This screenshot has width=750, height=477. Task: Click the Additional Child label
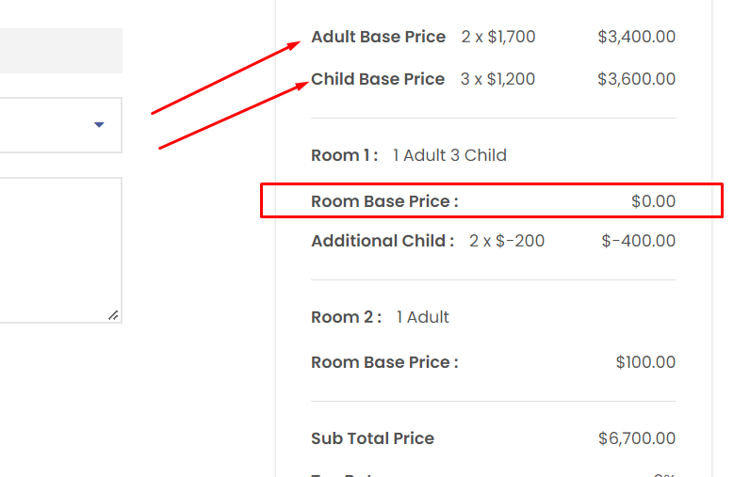point(383,241)
